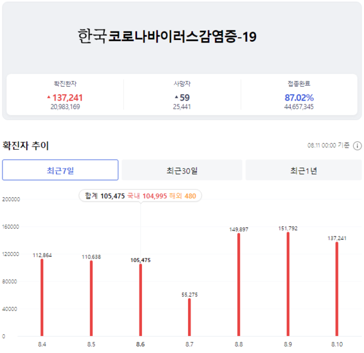Select the 8.5 bar labeled 110,638
The height and width of the screenshot is (353, 364).
[91, 298]
